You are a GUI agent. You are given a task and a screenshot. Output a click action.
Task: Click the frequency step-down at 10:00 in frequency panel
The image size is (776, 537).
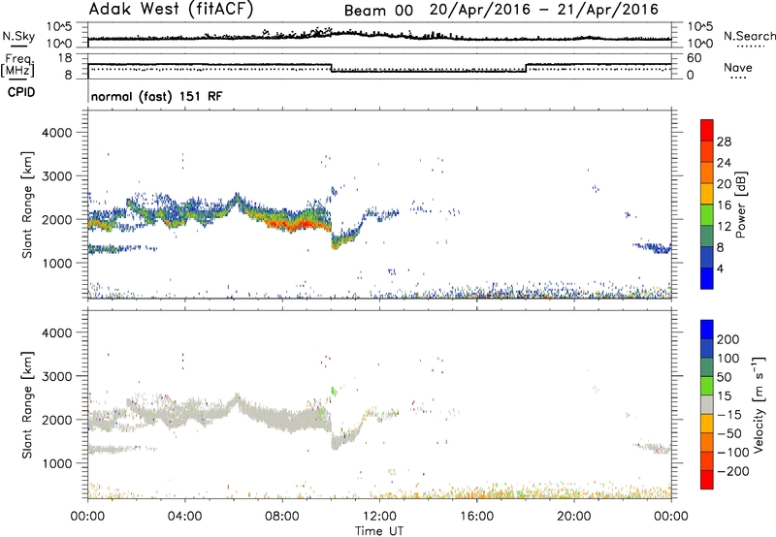tap(332, 68)
